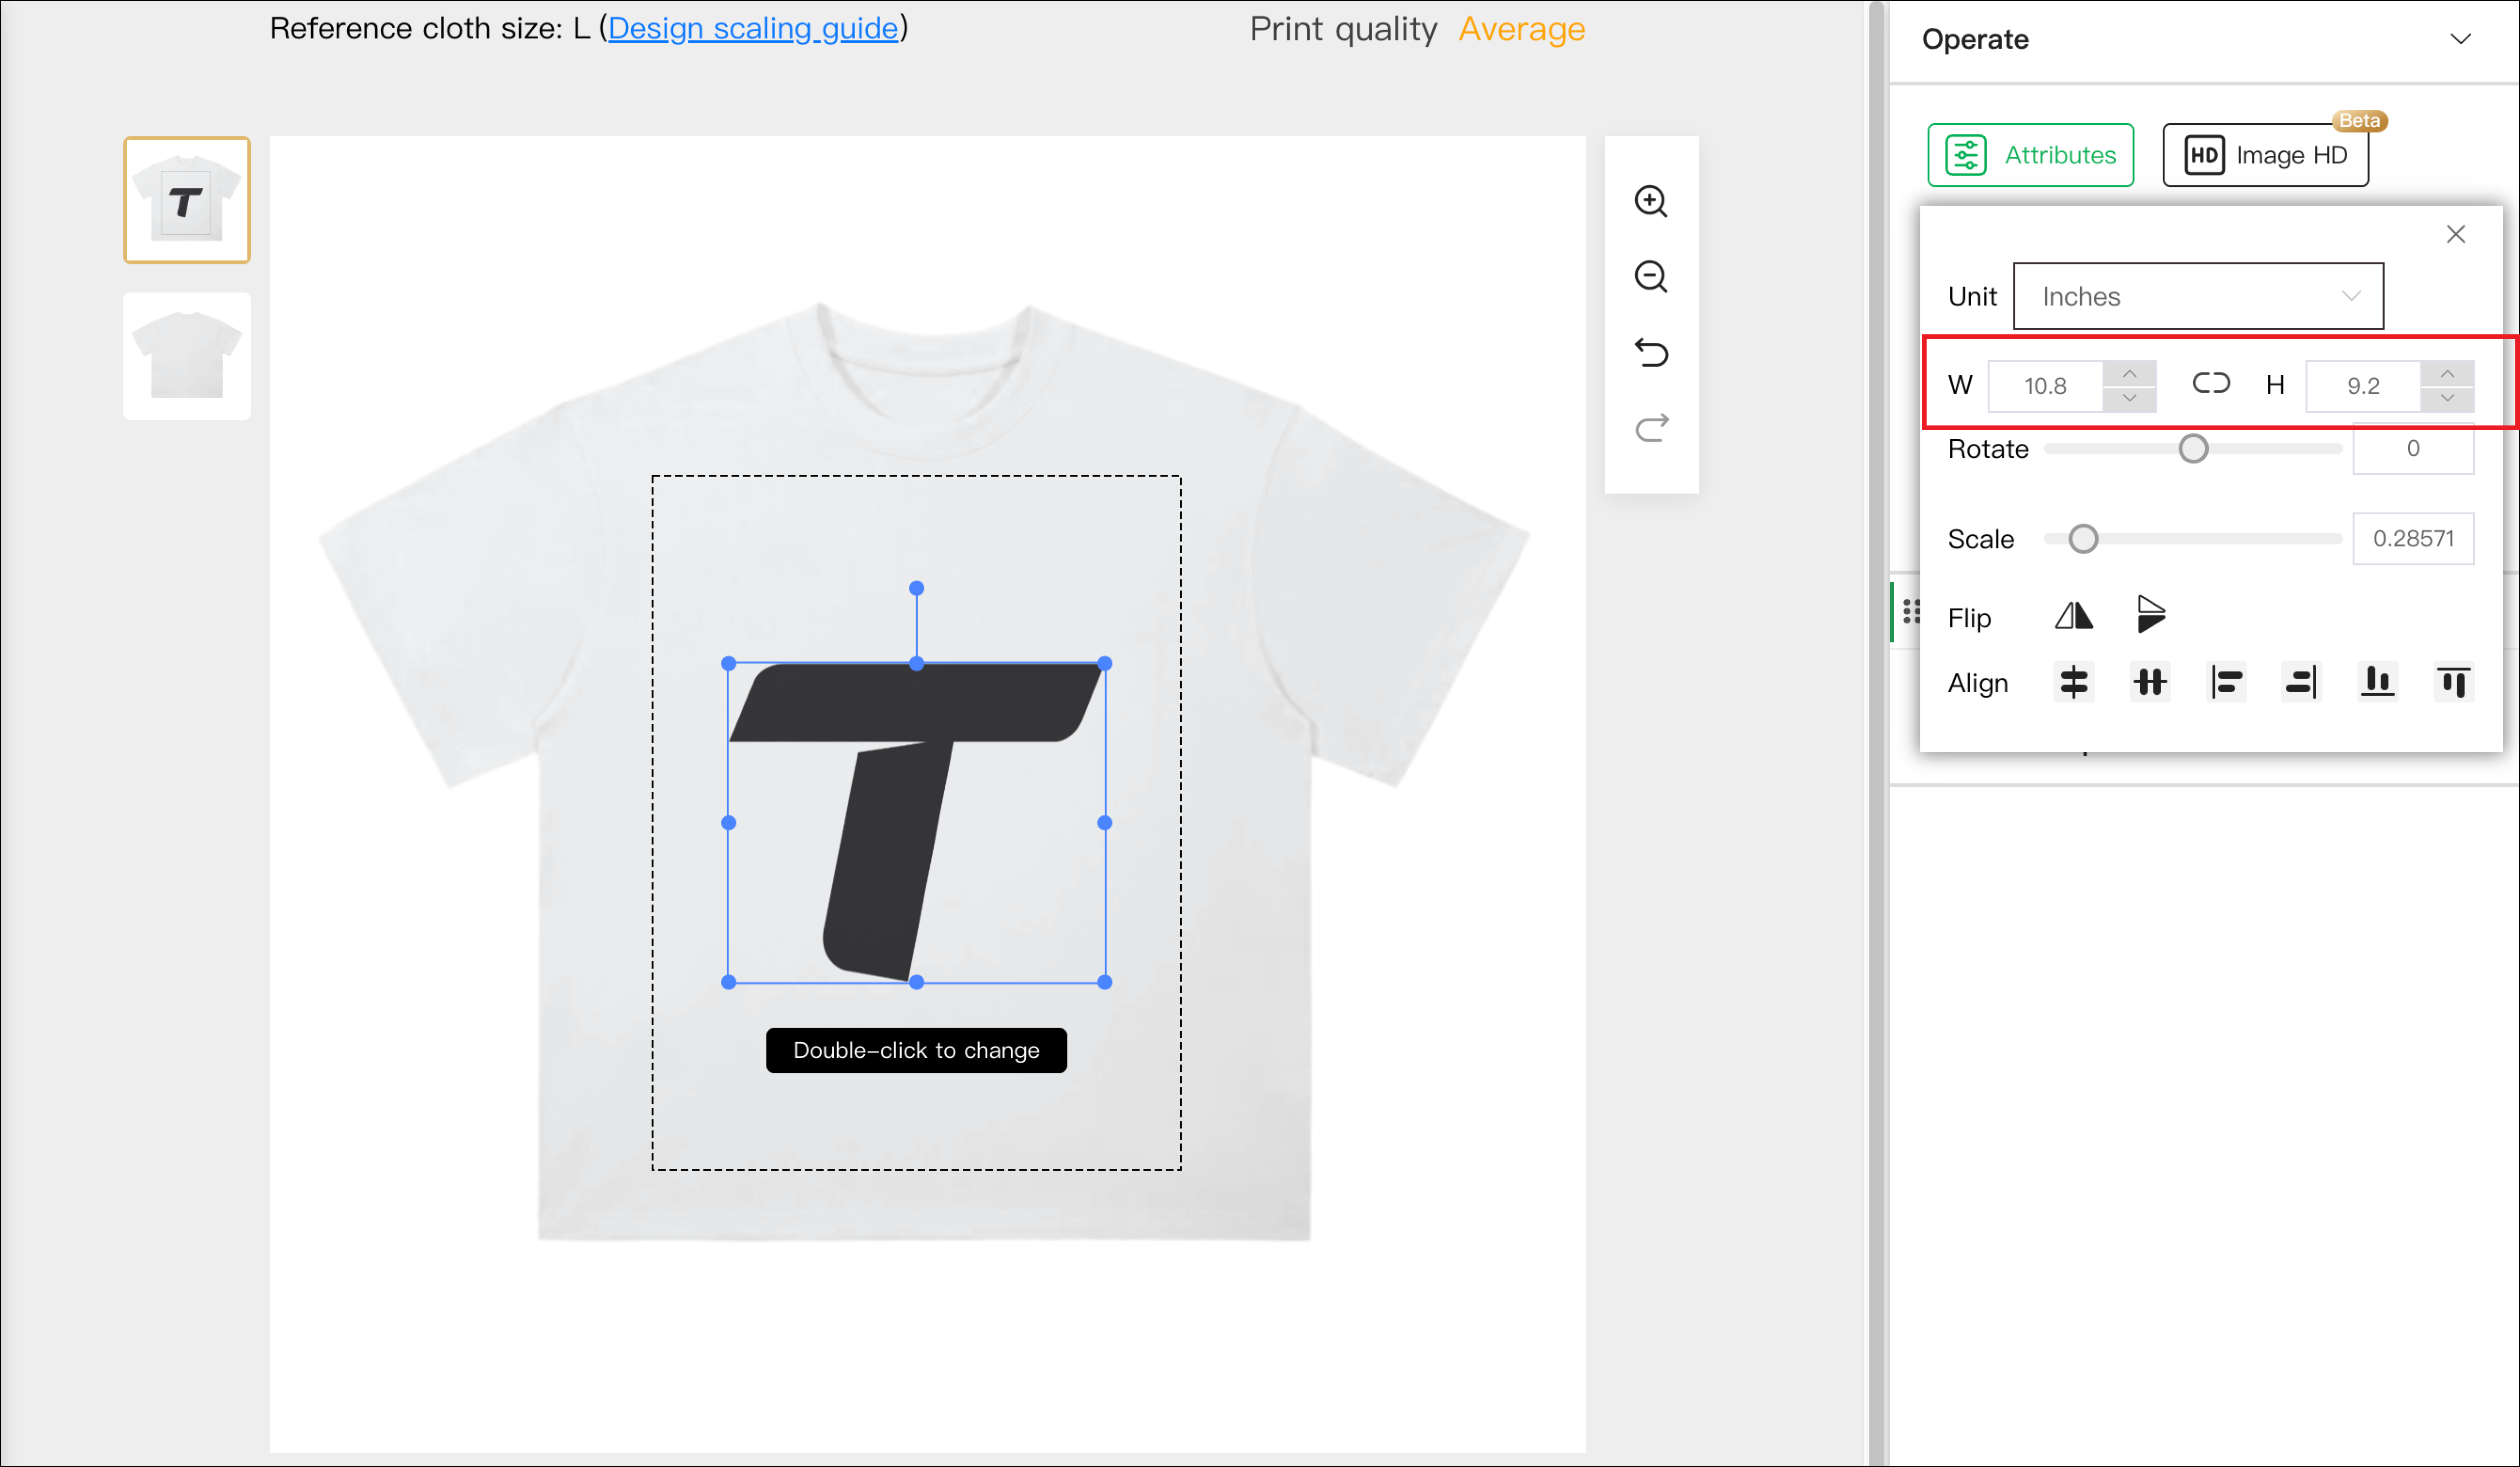Select the back view blank shirt thumbnail

pyautogui.click(x=187, y=356)
